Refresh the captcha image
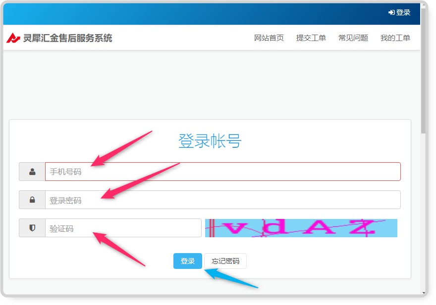Screen dimensions: 436x305 301,228
